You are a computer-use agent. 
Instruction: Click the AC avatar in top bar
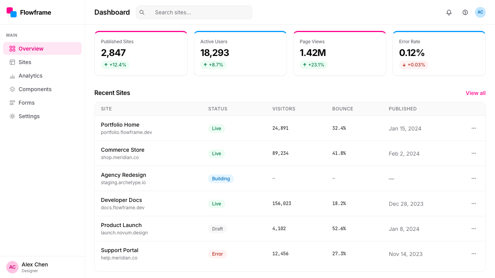(x=480, y=12)
